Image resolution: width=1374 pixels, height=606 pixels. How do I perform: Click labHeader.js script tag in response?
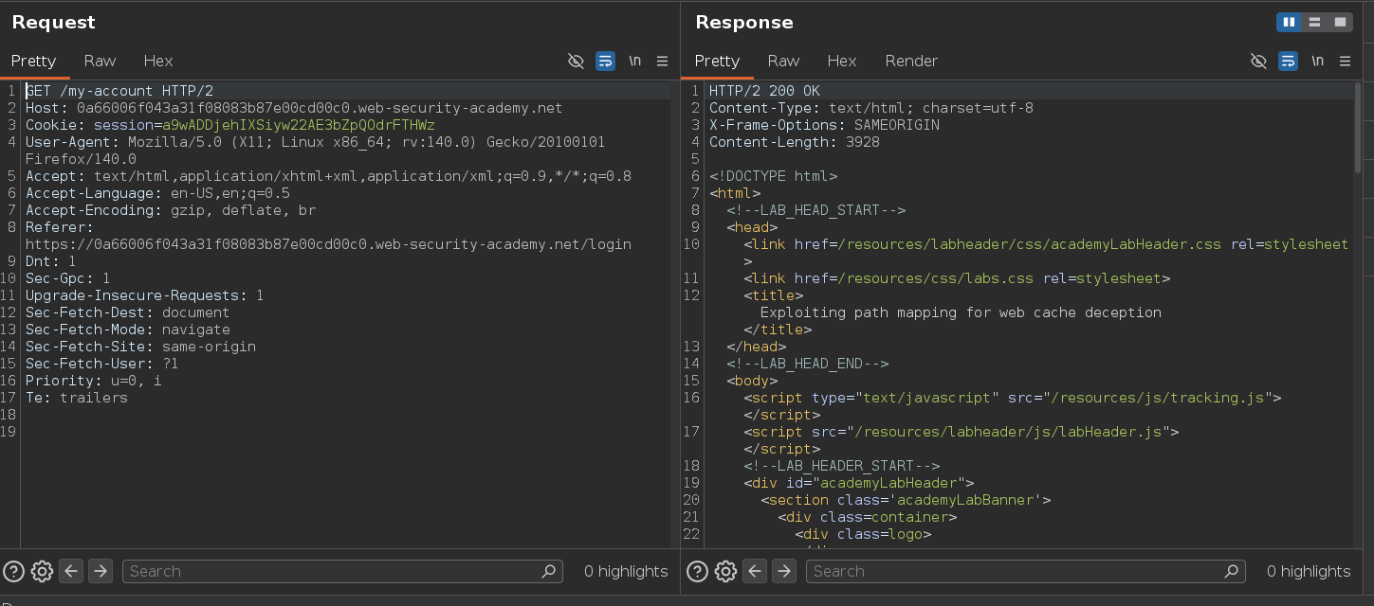962,432
